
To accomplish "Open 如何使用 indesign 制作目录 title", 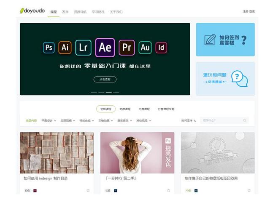I will (46, 178).
